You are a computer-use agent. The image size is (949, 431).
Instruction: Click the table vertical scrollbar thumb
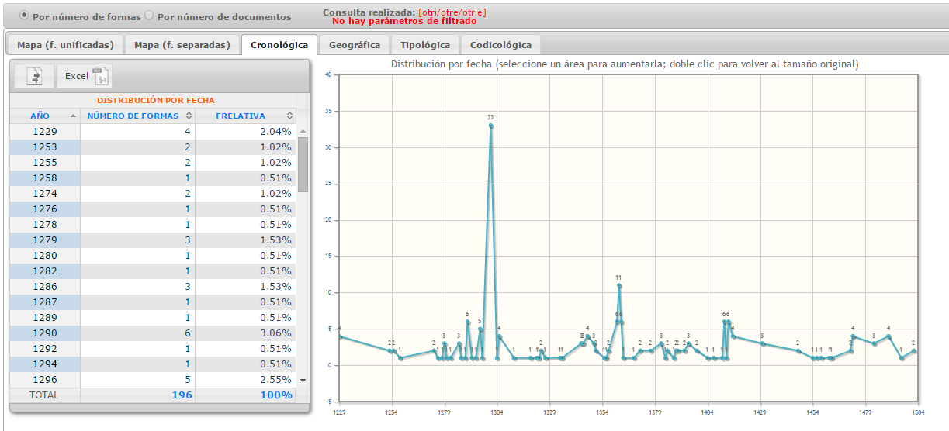coord(303,164)
